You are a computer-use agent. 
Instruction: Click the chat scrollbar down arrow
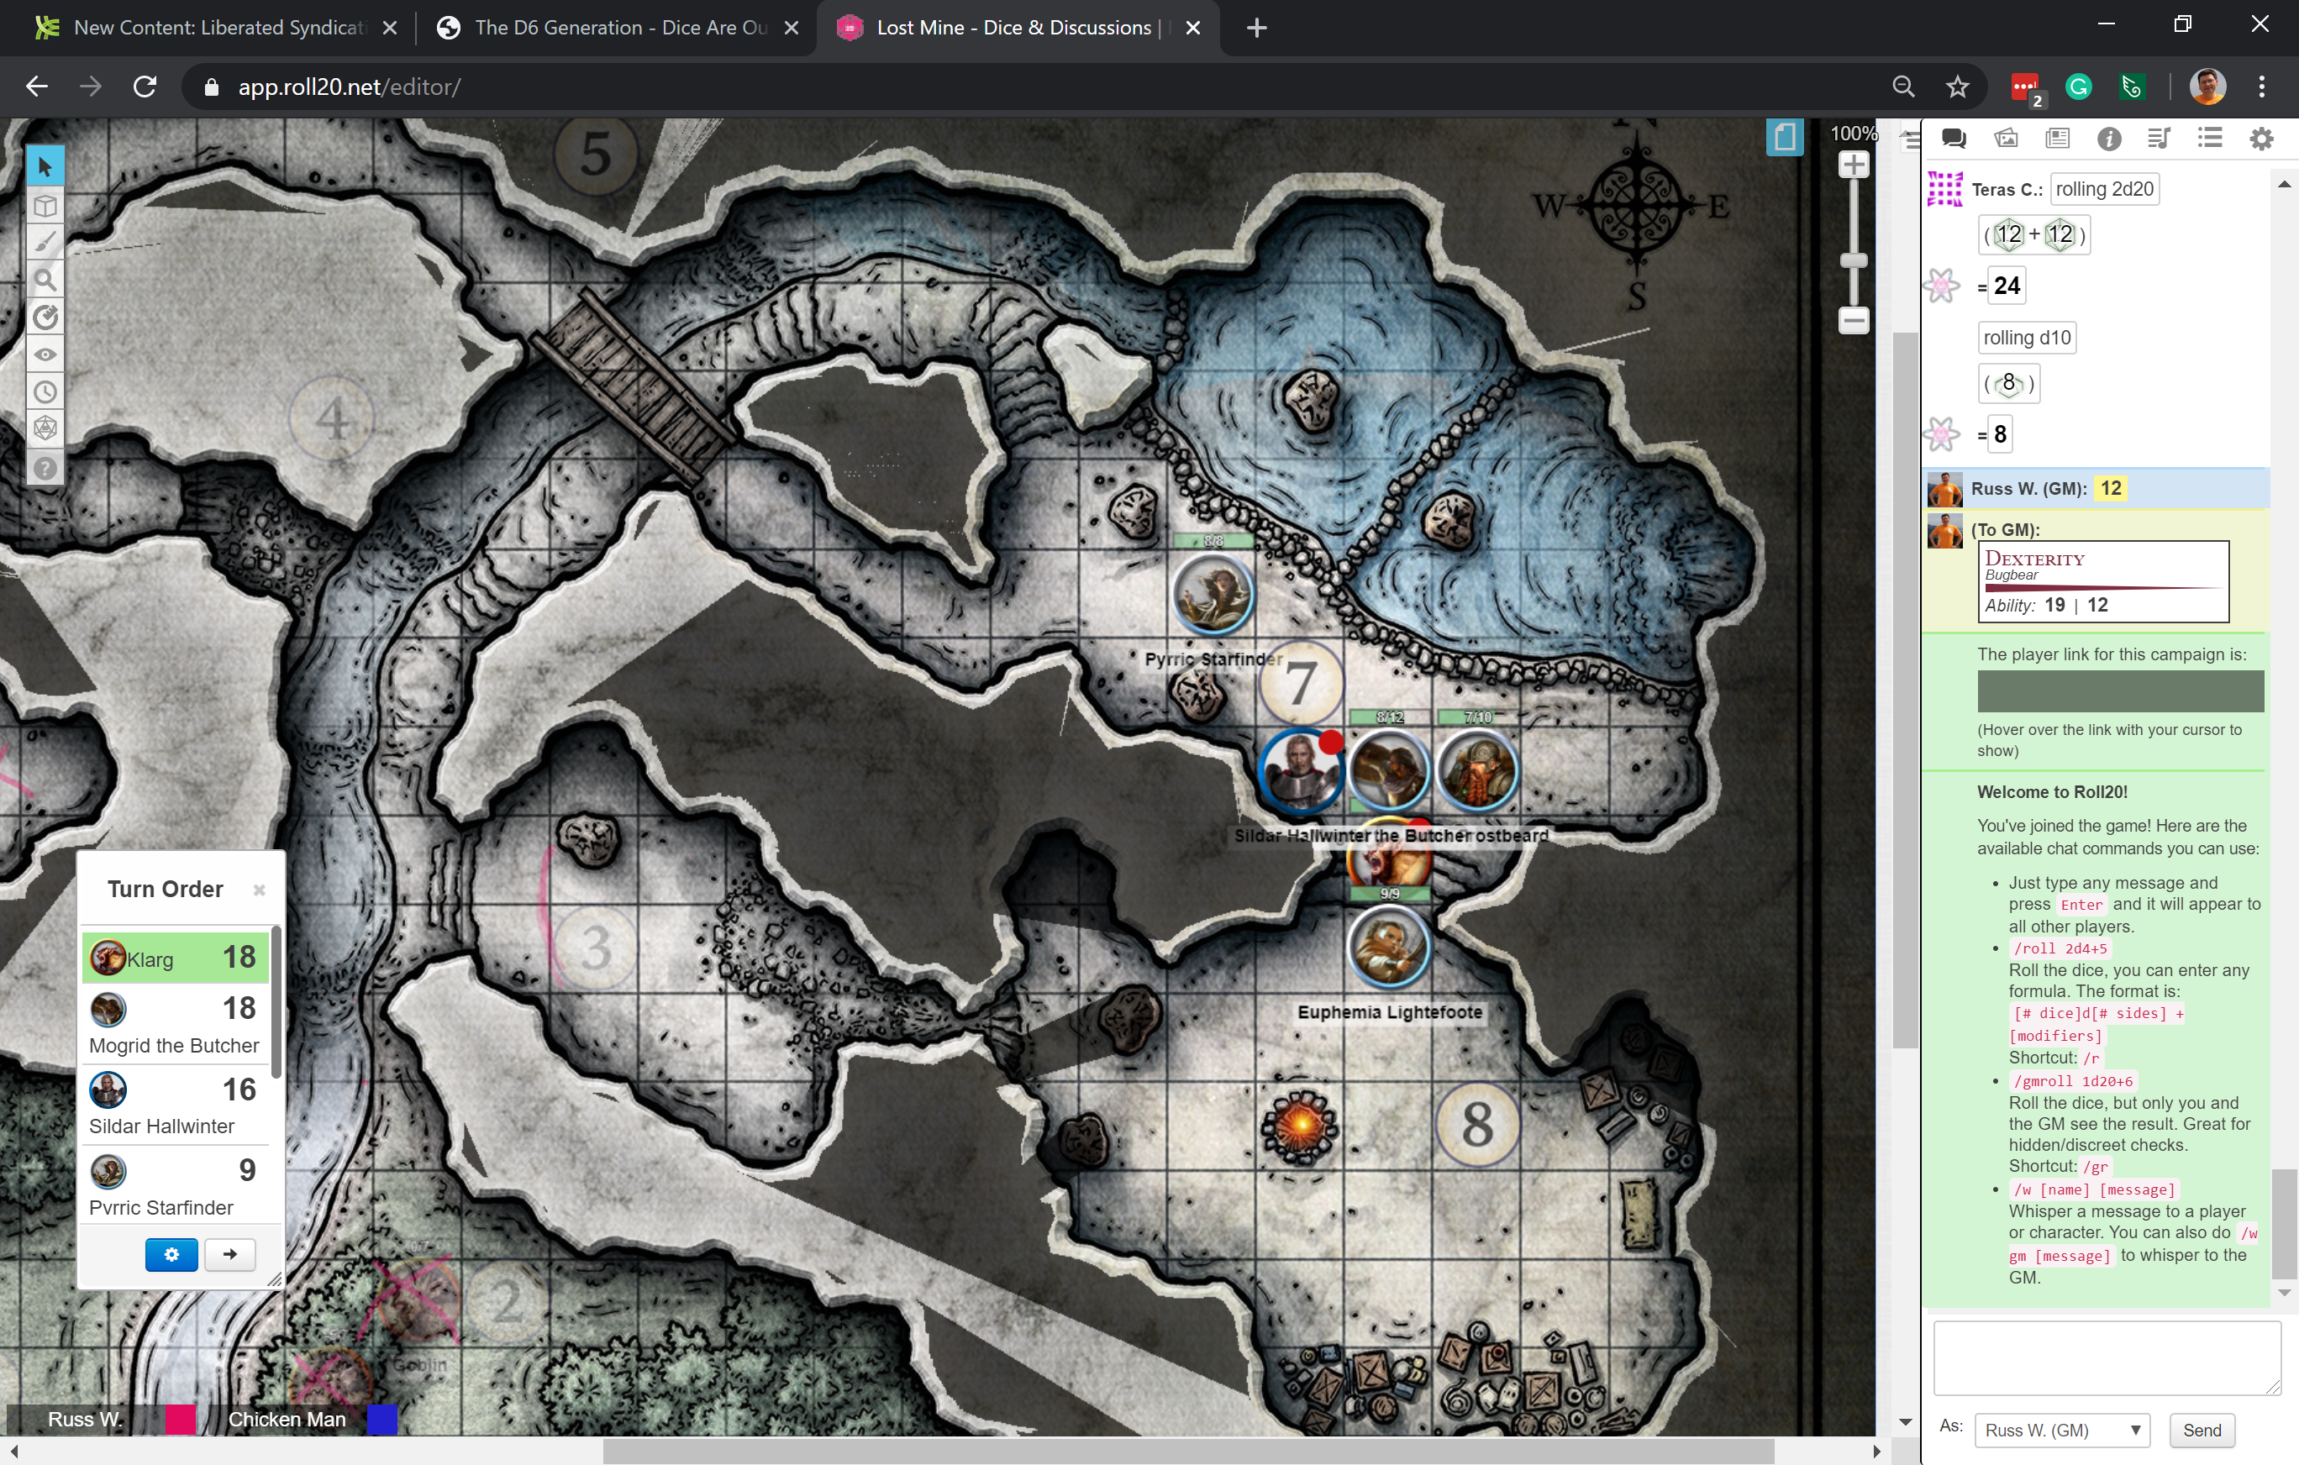click(2284, 1292)
